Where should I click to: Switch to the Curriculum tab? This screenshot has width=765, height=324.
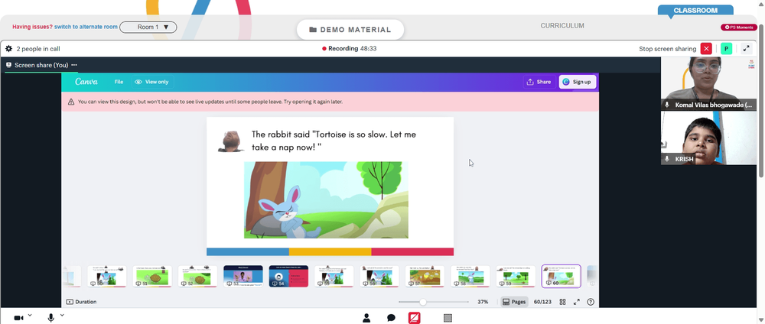point(562,26)
